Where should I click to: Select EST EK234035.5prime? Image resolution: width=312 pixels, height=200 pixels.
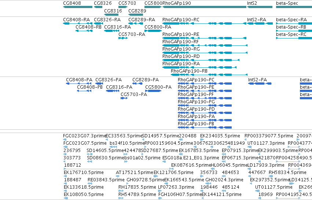202,140
